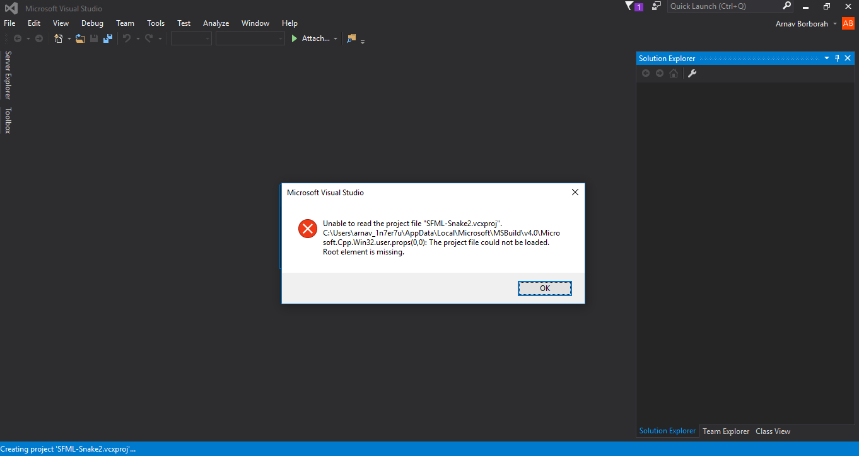This screenshot has height=456, width=859.
Task: Click the New Project toolbar icon
Action: click(59, 38)
